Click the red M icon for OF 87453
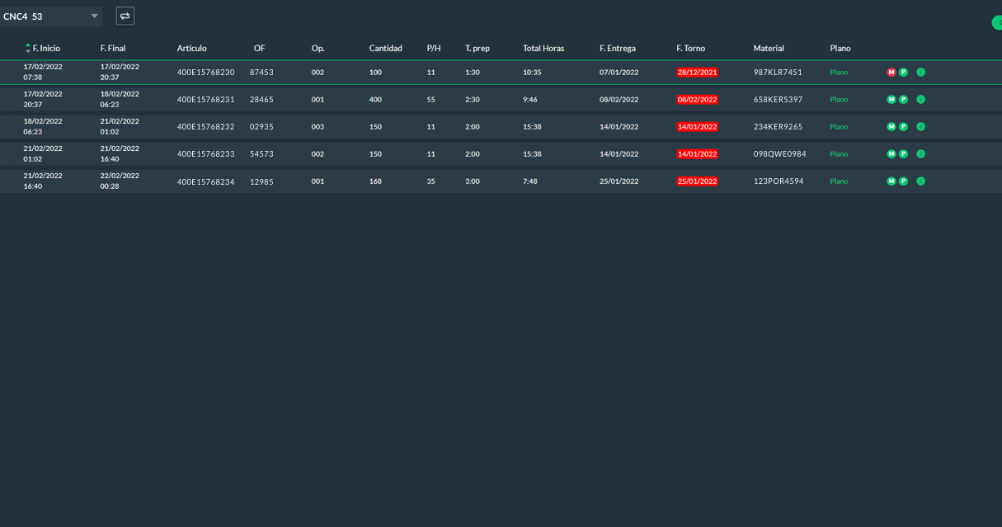 click(891, 73)
